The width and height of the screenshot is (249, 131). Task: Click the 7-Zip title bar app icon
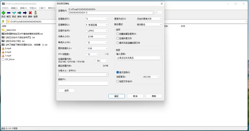[x=3, y=3]
